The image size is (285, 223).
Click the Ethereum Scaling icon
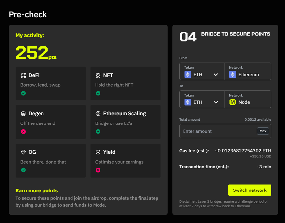click(98, 114)
